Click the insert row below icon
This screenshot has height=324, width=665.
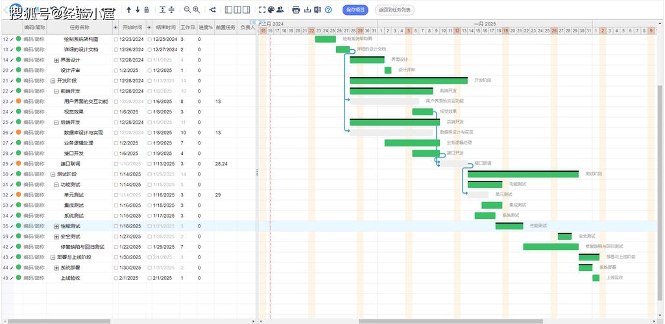tap(171, 10)
